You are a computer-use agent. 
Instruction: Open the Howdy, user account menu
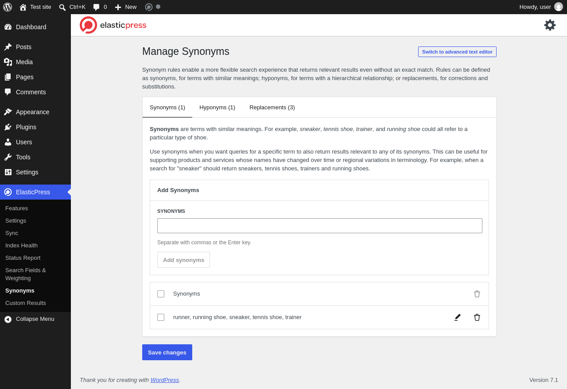pyautogui.click(x=541, y=7)
